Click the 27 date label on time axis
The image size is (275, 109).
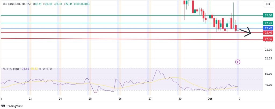pos(150,99)
